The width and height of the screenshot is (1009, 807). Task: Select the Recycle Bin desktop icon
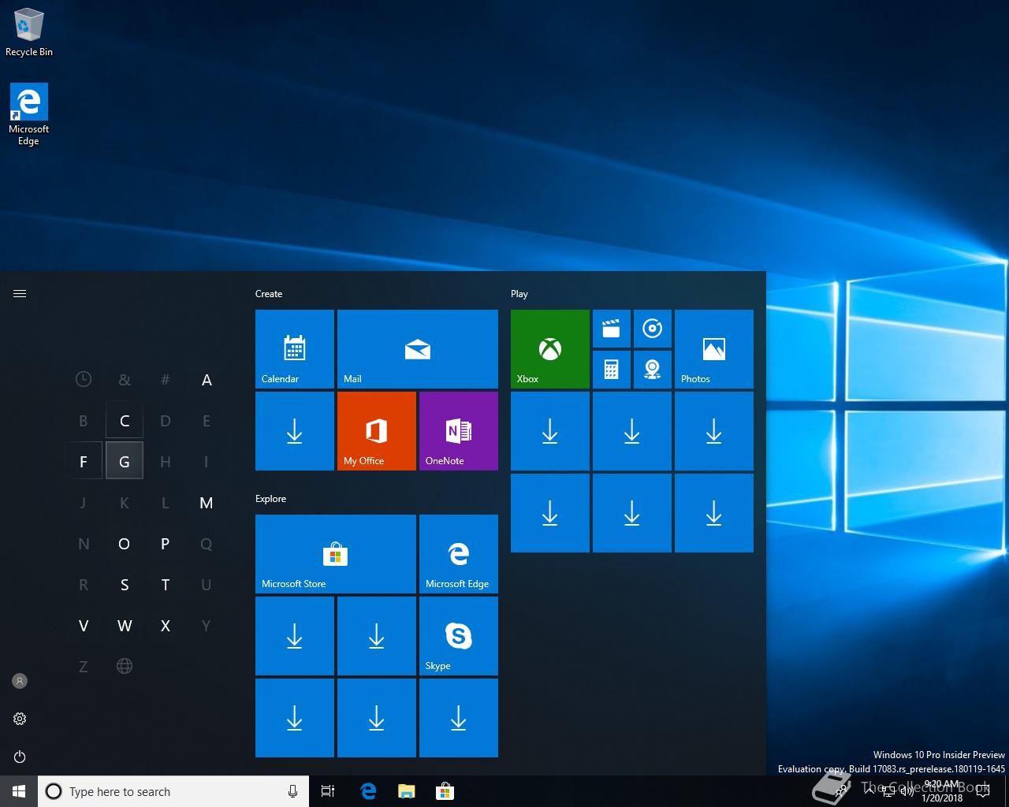(29, 32)
